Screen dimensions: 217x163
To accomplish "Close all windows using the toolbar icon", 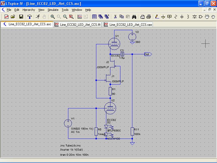I will point(107,17).
